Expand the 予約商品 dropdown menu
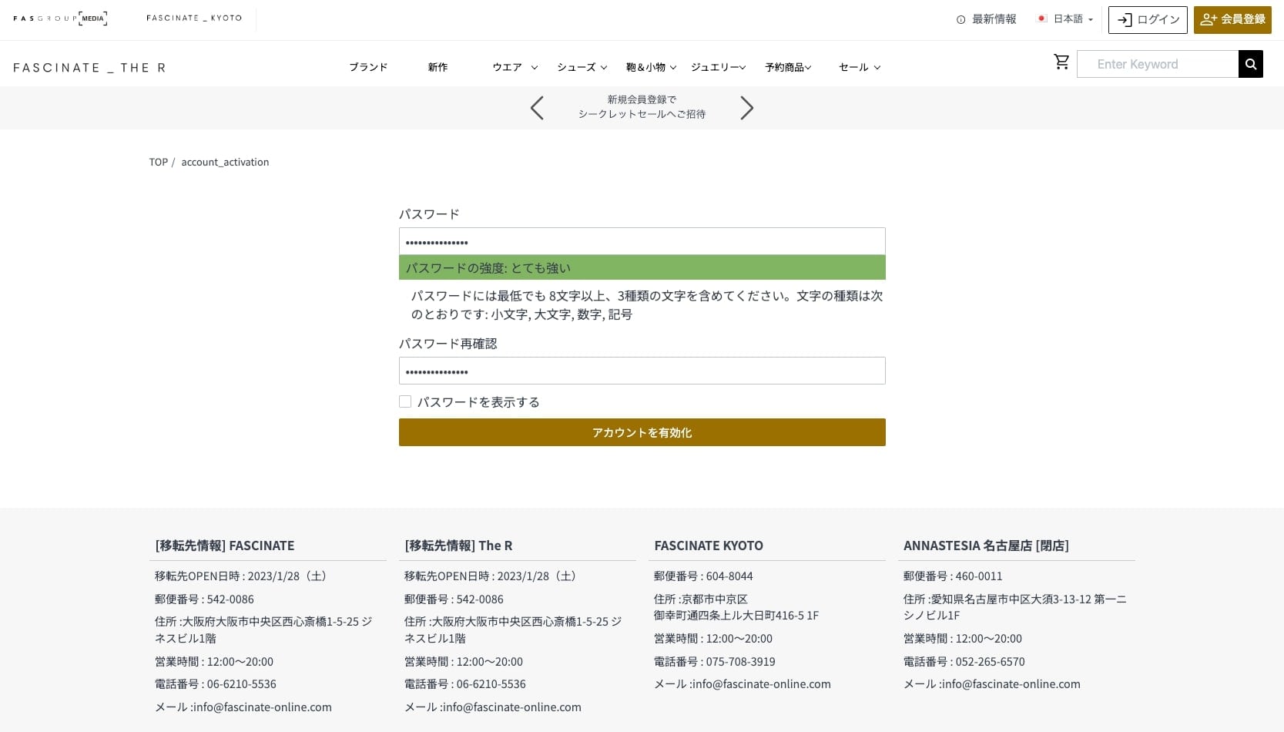The image size is (1284, 732). point(788,68)
